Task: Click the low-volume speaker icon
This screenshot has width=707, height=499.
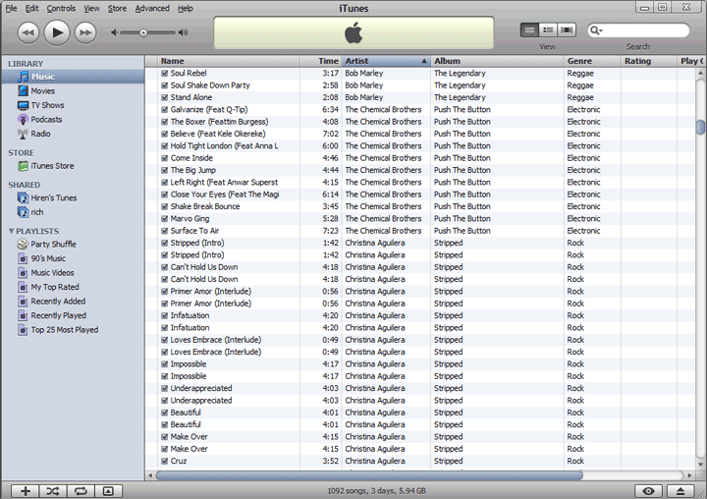Action: click(x=114, y=32)
